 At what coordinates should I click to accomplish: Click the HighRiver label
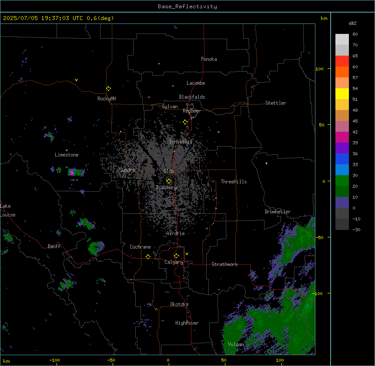187,323
